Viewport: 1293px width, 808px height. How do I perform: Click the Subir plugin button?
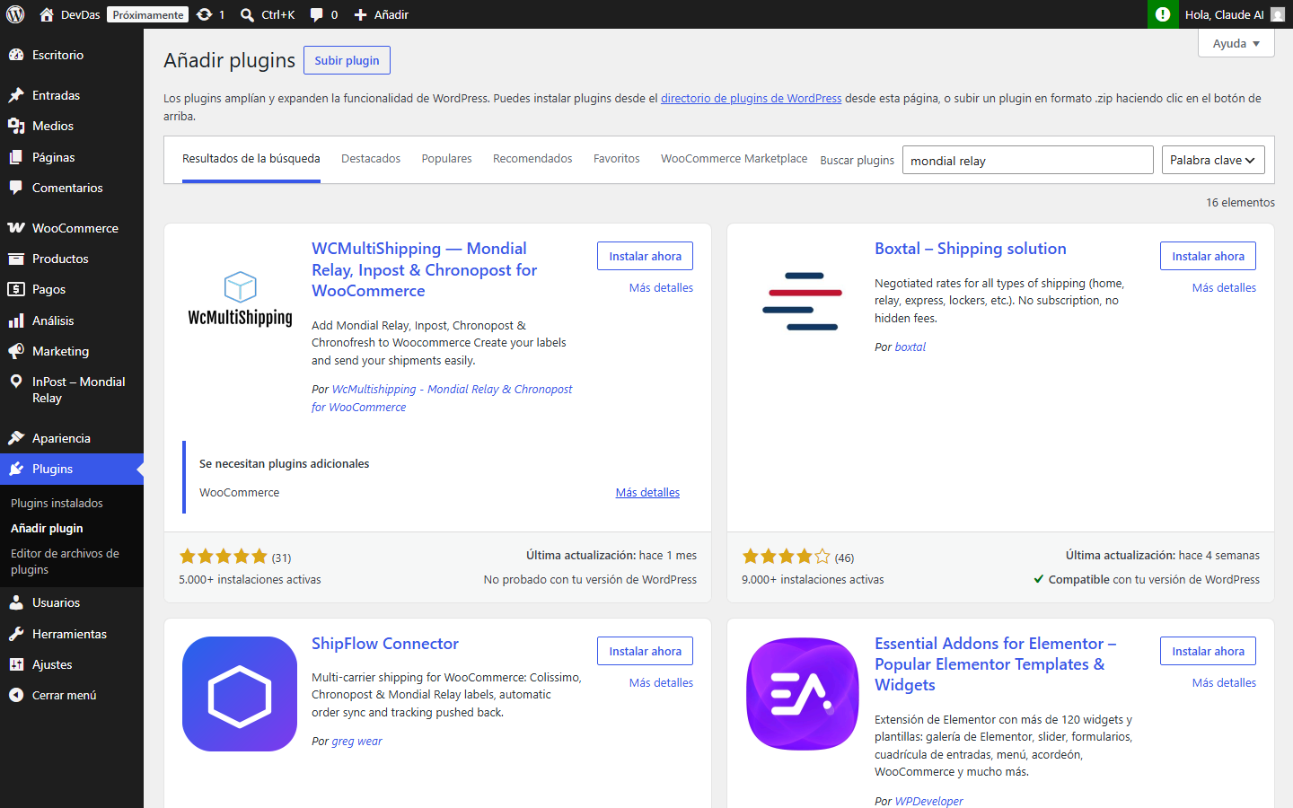(347, 60)
